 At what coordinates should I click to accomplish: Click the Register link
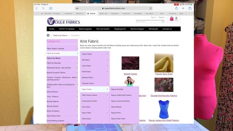pyautogui.click(x=161, y=17)
